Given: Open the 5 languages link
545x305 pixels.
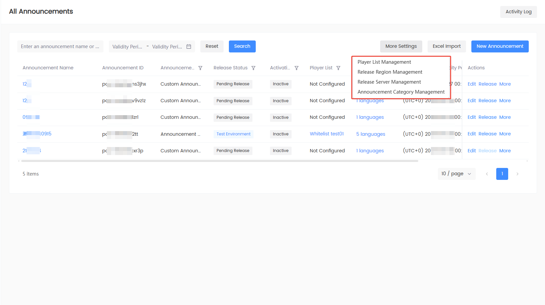Looking at the screenshot, I should 371,134.
